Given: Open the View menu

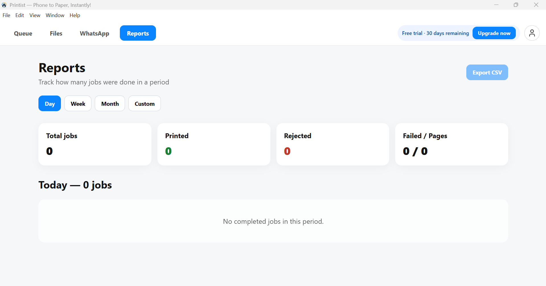Looking at the screenshot, I should tap(35, 15).
